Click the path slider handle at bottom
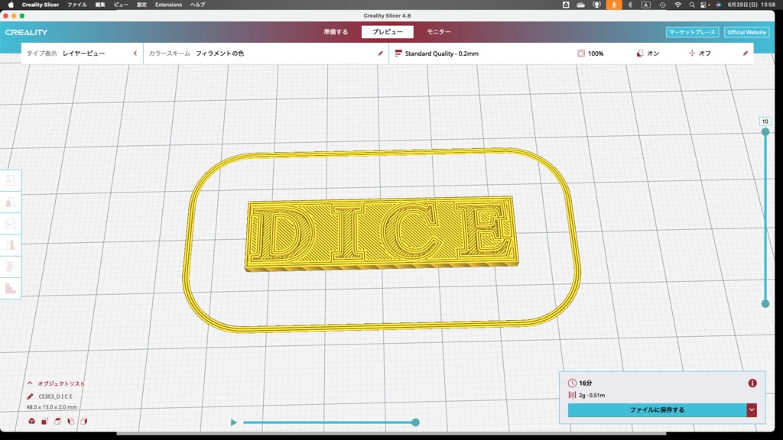Viewport: 783px width, 440px height. click(415, 422)
